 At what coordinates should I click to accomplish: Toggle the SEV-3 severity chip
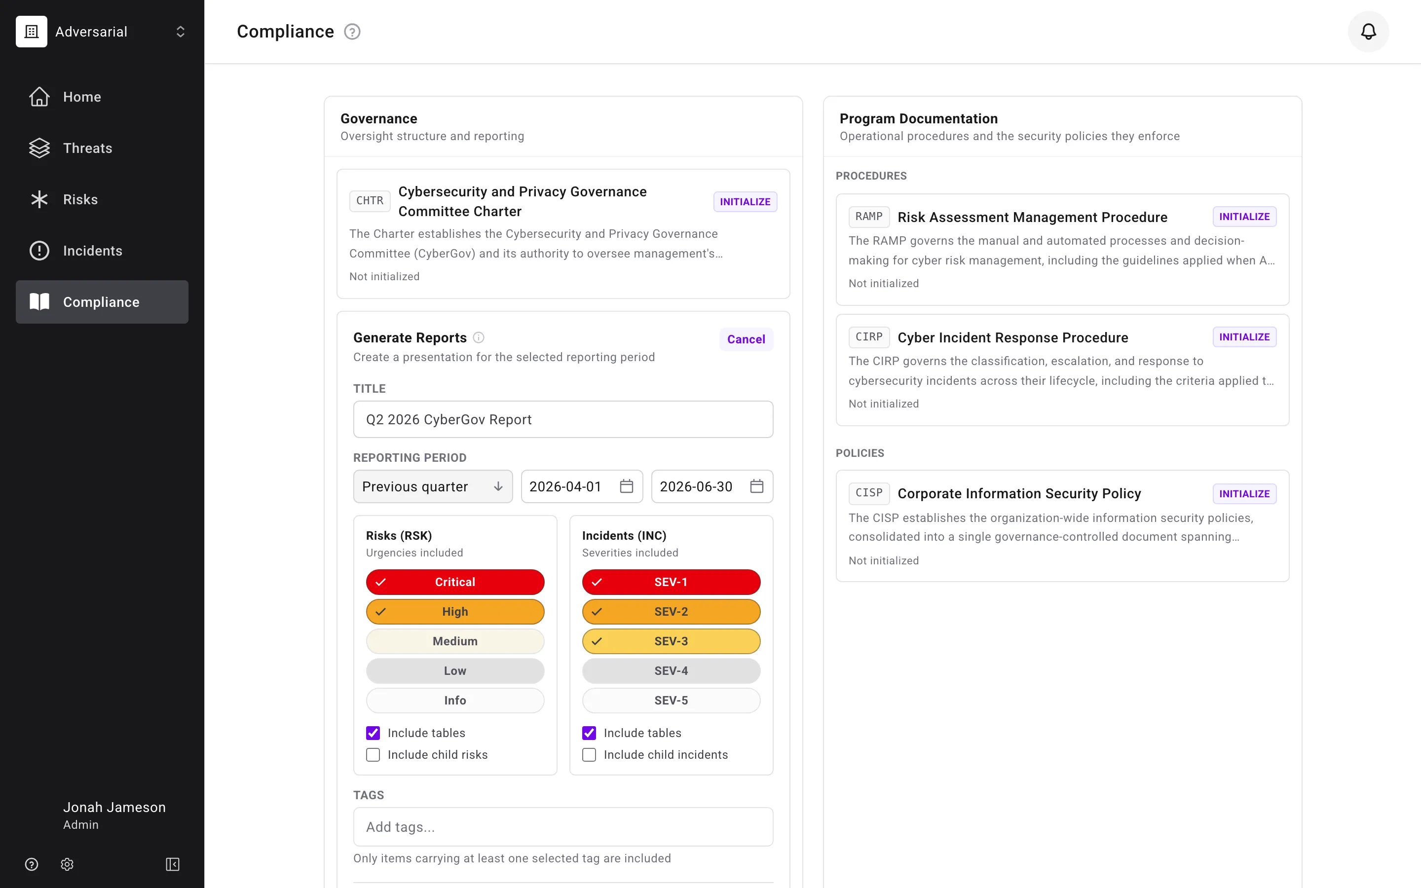[x=671, y=641]
